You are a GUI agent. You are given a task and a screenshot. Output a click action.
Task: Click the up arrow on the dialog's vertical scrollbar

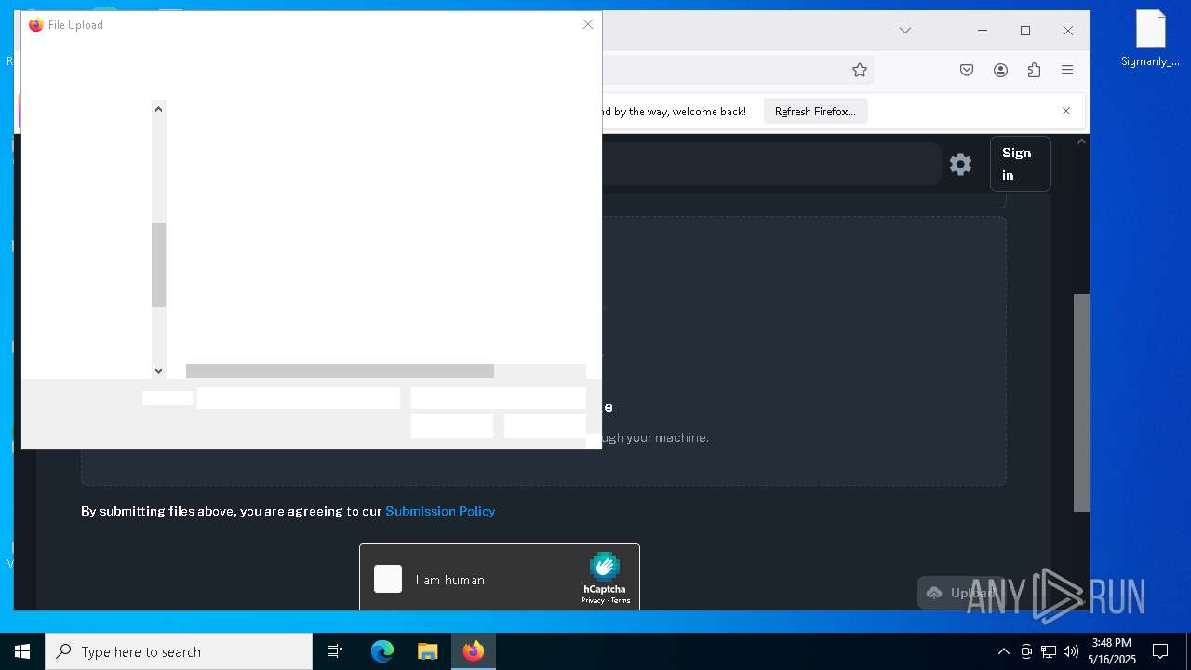coord(158,109)
